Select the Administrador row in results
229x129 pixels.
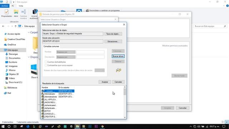point(58,94)
